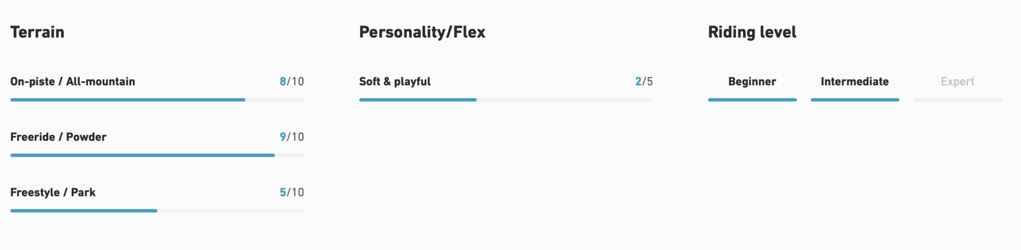Viewport: 1021px width, 250px height.
Task: Choose the Intermediate riding level
Action: (854, 82)
